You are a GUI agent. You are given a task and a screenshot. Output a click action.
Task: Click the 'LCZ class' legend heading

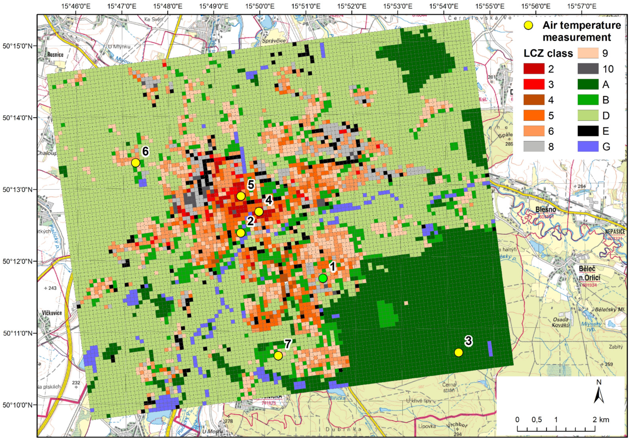(x=548, y=53)
